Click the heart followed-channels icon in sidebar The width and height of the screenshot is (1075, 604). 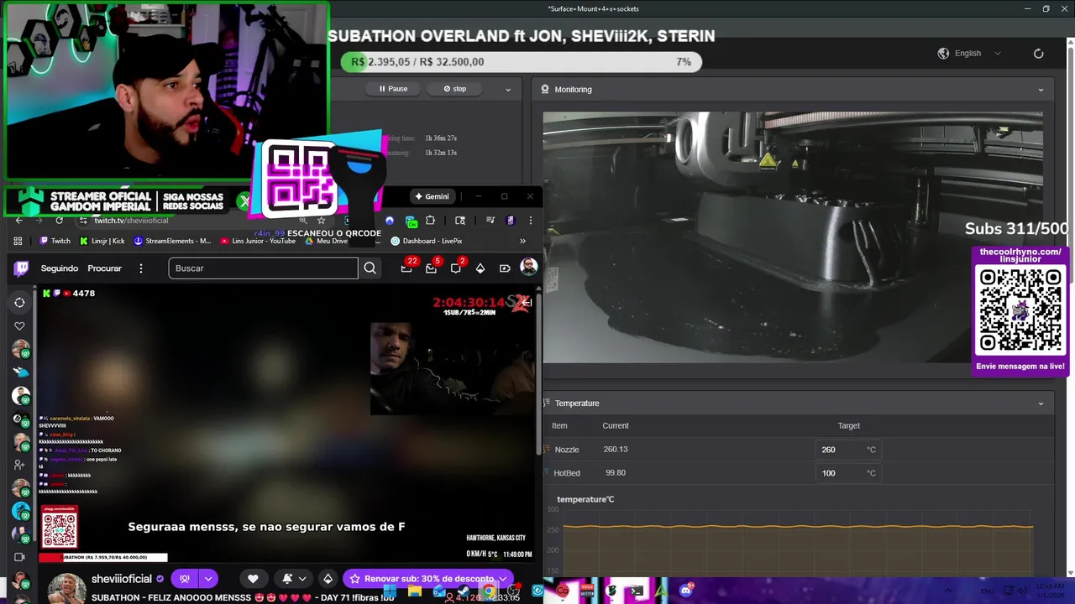(19, 326)
